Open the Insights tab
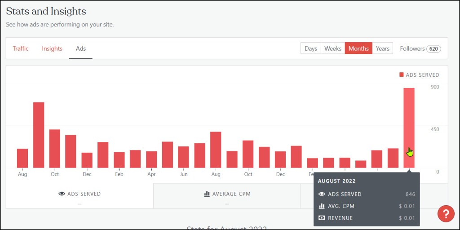460x230 pixels. pyautogui.click(x=52, y=49)
